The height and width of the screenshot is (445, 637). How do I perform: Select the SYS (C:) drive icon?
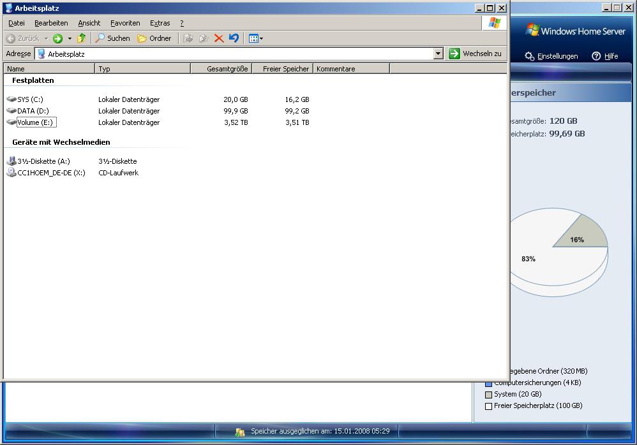(11, 99)
